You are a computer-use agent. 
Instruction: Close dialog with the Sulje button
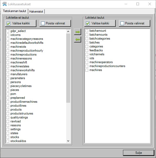point(138,153)
